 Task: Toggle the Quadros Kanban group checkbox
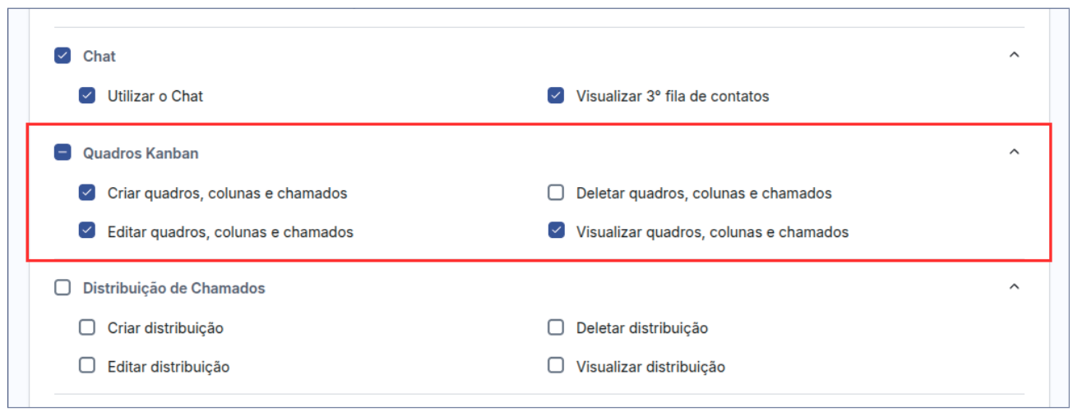click(x=62, y=153)
